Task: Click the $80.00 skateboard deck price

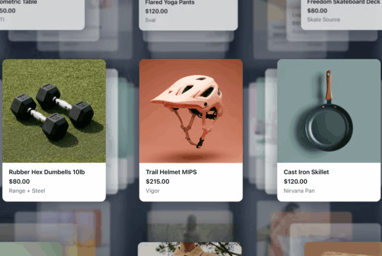Action: coord(317,11)
